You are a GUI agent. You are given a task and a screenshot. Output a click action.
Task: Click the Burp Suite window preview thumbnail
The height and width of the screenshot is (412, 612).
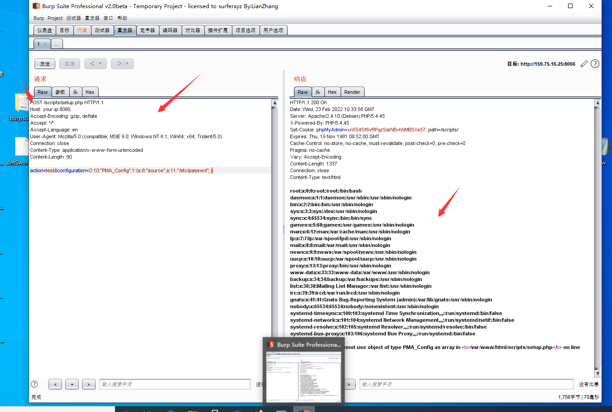tap(304, 372)
